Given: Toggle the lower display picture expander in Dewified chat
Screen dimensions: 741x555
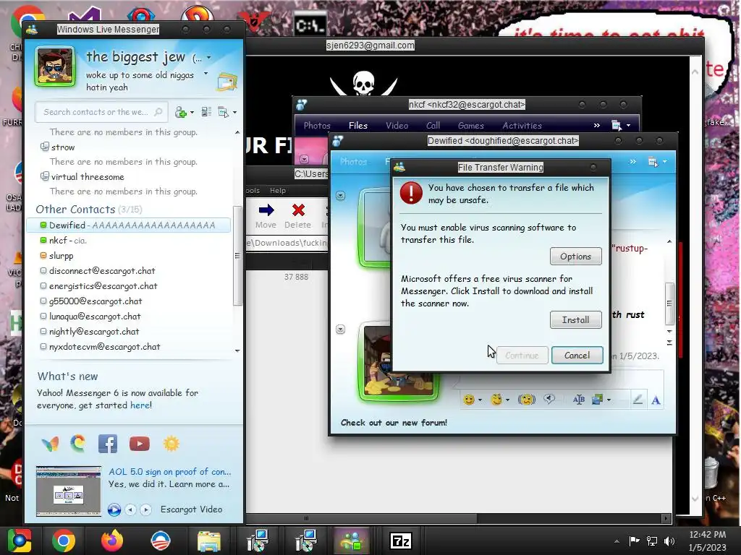Looking at the screenshot, I should [340, 330].
